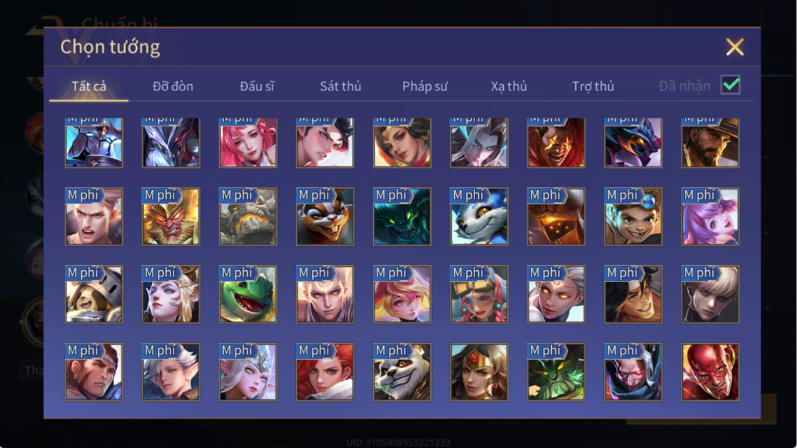The height and width of the screenshot is (448, 797).
Task: Switch to the Xạ thủ tab
Action: coord(509,86)
